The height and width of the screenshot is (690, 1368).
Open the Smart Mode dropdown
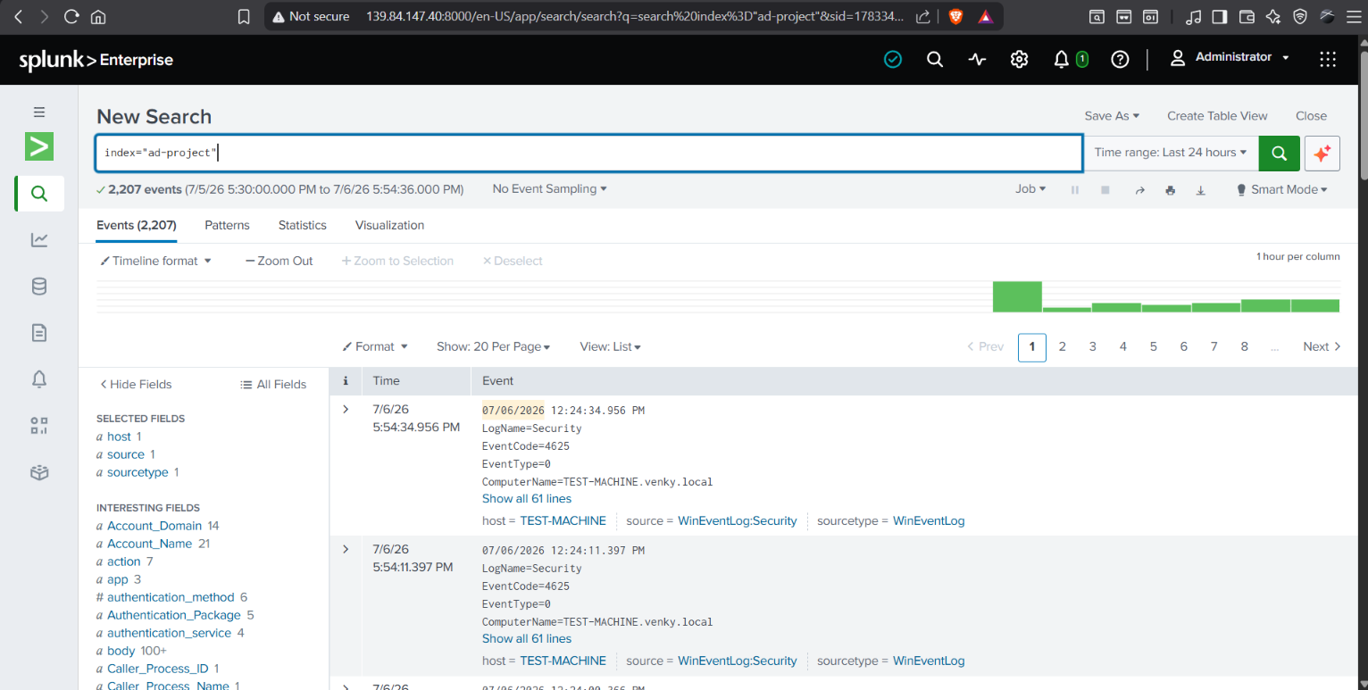[1282, 189]
